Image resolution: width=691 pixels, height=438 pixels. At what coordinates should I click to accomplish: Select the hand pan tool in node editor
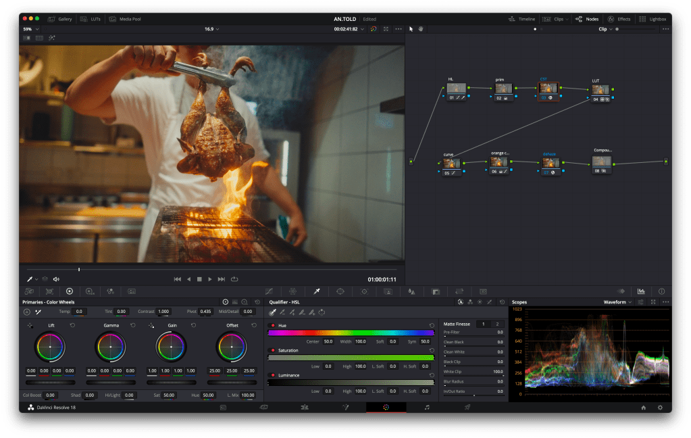pos(421,29)
